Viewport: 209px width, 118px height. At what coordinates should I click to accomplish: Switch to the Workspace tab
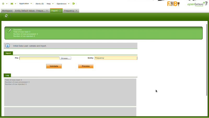pyautogui.click(x=7, y=11)
